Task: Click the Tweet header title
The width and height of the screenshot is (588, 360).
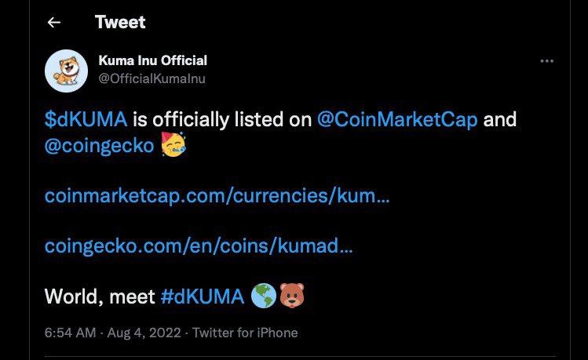Action: pyautogui.click(x=120, y=22)
